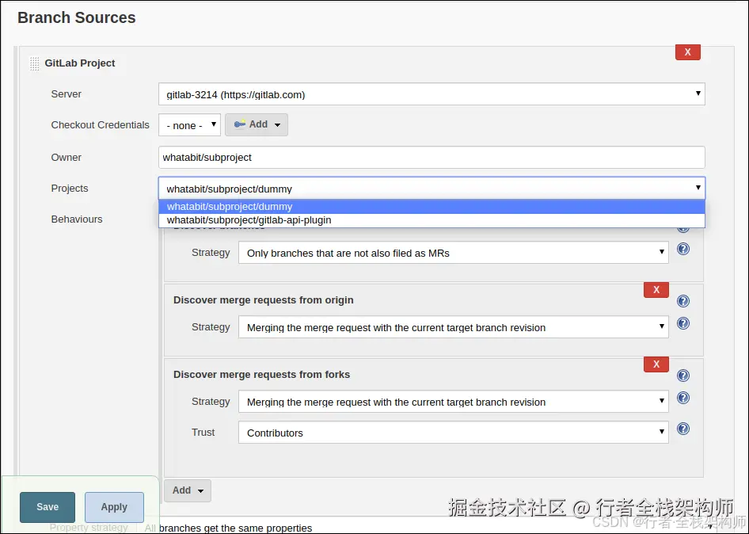Image resolution: width=749 pixels, height=534 pixels.
Task: Open the Checkout Credentials dropdown
Action: [190, 124]
